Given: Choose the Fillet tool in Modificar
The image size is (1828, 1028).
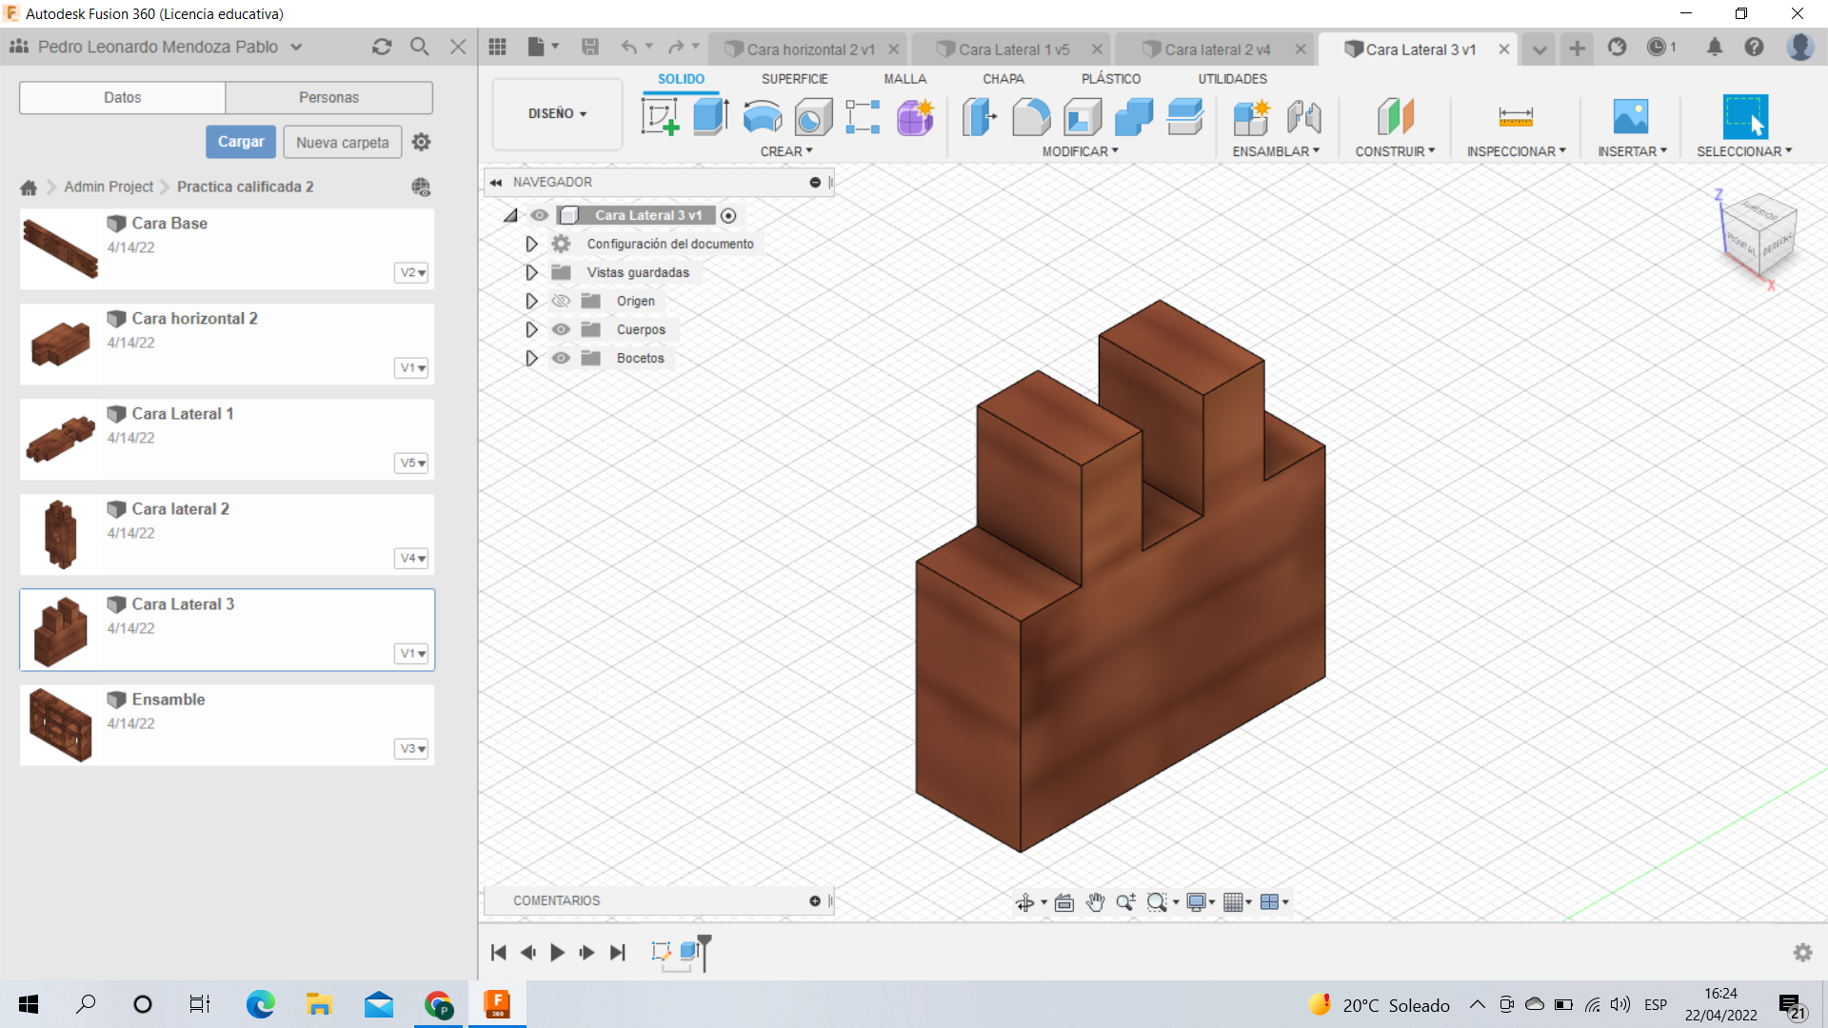Looking at the screenshot, I should [x=1031, y=118].
